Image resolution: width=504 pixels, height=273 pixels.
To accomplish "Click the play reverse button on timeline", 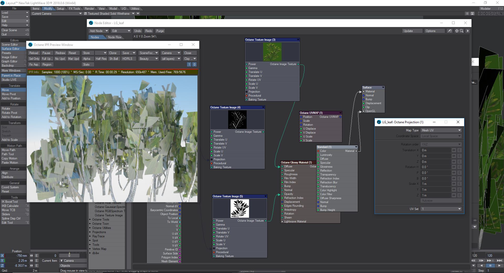I will point(481,266).
